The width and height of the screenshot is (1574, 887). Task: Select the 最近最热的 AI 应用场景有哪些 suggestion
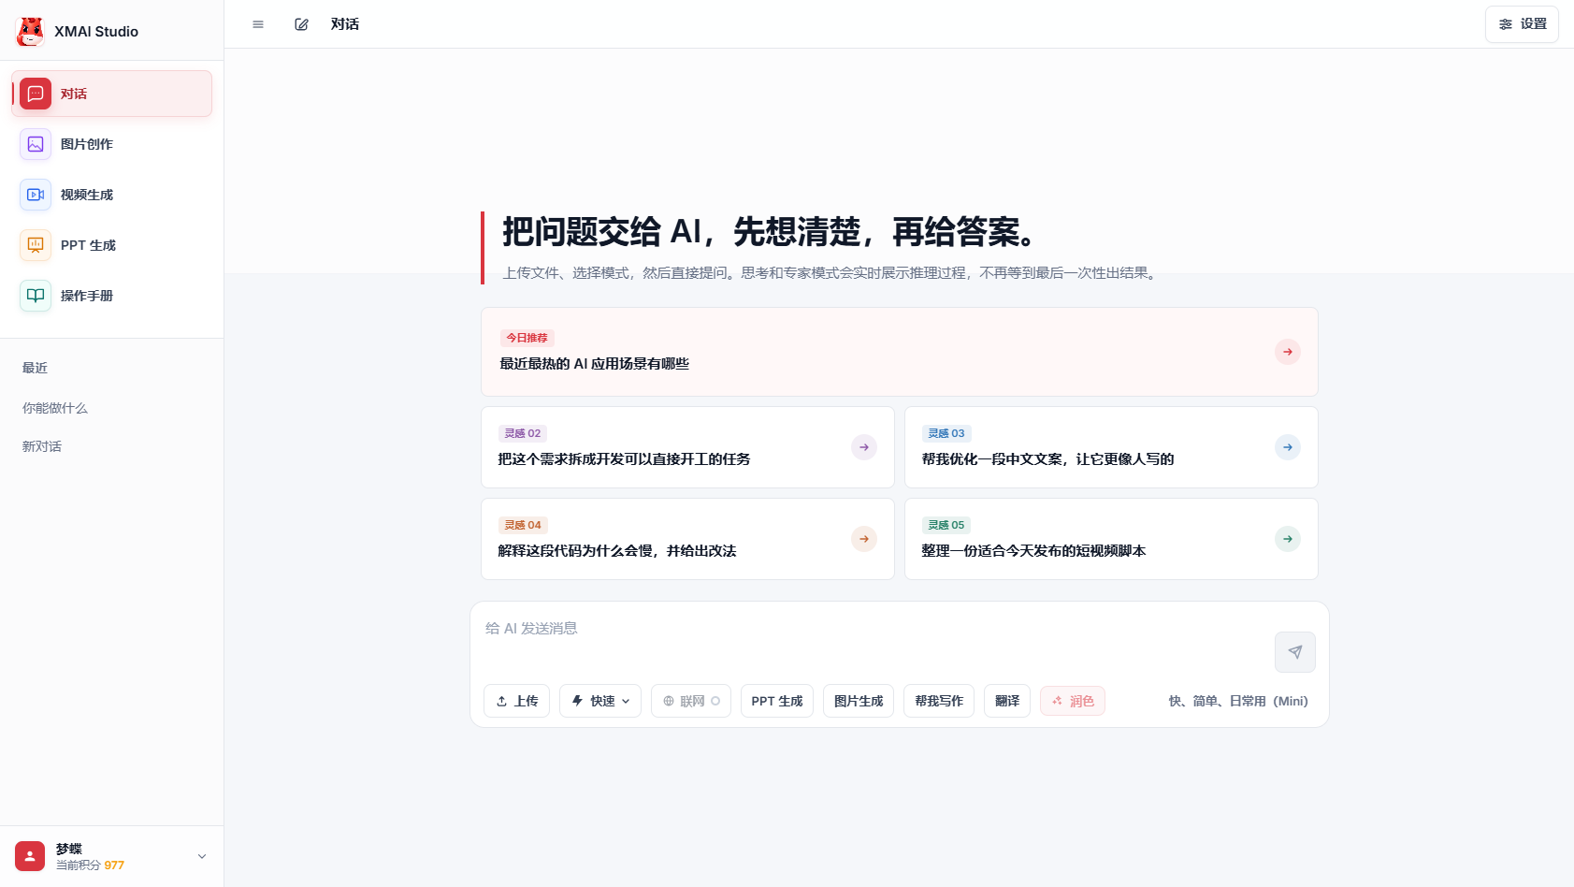[595, 364]
